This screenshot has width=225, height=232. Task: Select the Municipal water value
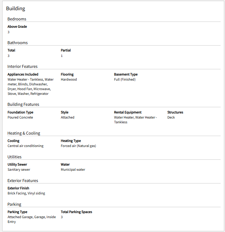[x=73, y=170]
